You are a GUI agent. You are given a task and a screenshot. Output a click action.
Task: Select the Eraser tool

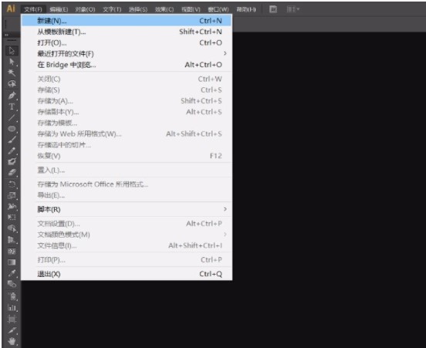point(12,173)
